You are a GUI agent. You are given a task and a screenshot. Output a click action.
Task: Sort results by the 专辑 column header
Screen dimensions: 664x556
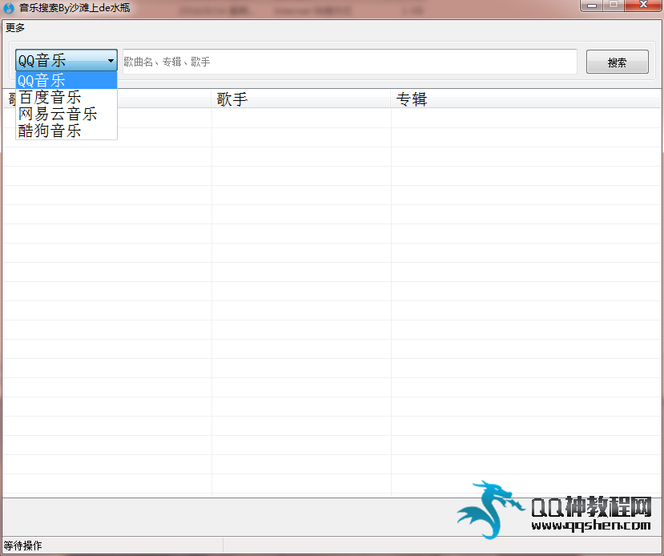pos(525,99)
